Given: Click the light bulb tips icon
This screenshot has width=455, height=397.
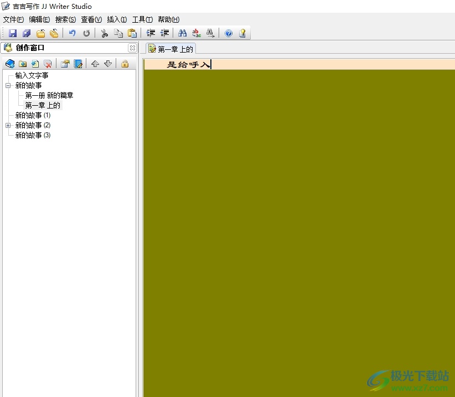Looking at the screenshot, I should point(242,33).
